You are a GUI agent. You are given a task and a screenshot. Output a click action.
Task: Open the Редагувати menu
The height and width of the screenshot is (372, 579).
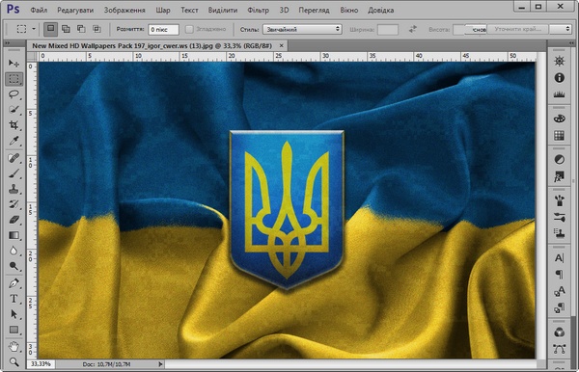coord(75,11)
